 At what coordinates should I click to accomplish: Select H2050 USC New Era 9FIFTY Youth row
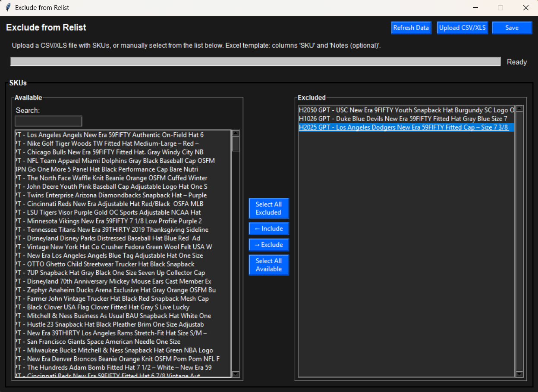[x=406, y=110]
